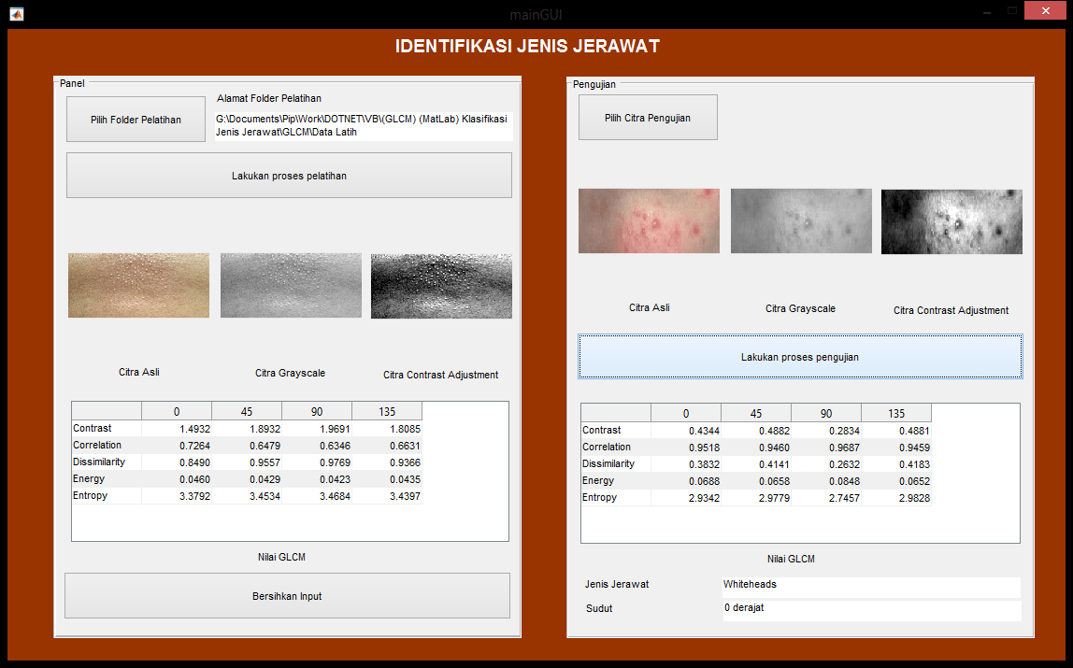Click the testing contrast-adjusted acne image
1073x668 pixels.
point(951,221)
